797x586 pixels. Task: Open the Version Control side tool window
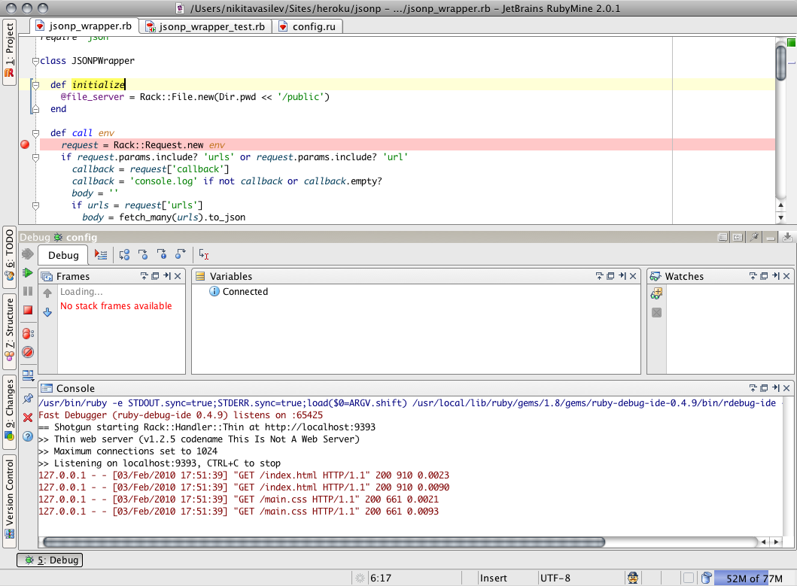pos(9,499)
